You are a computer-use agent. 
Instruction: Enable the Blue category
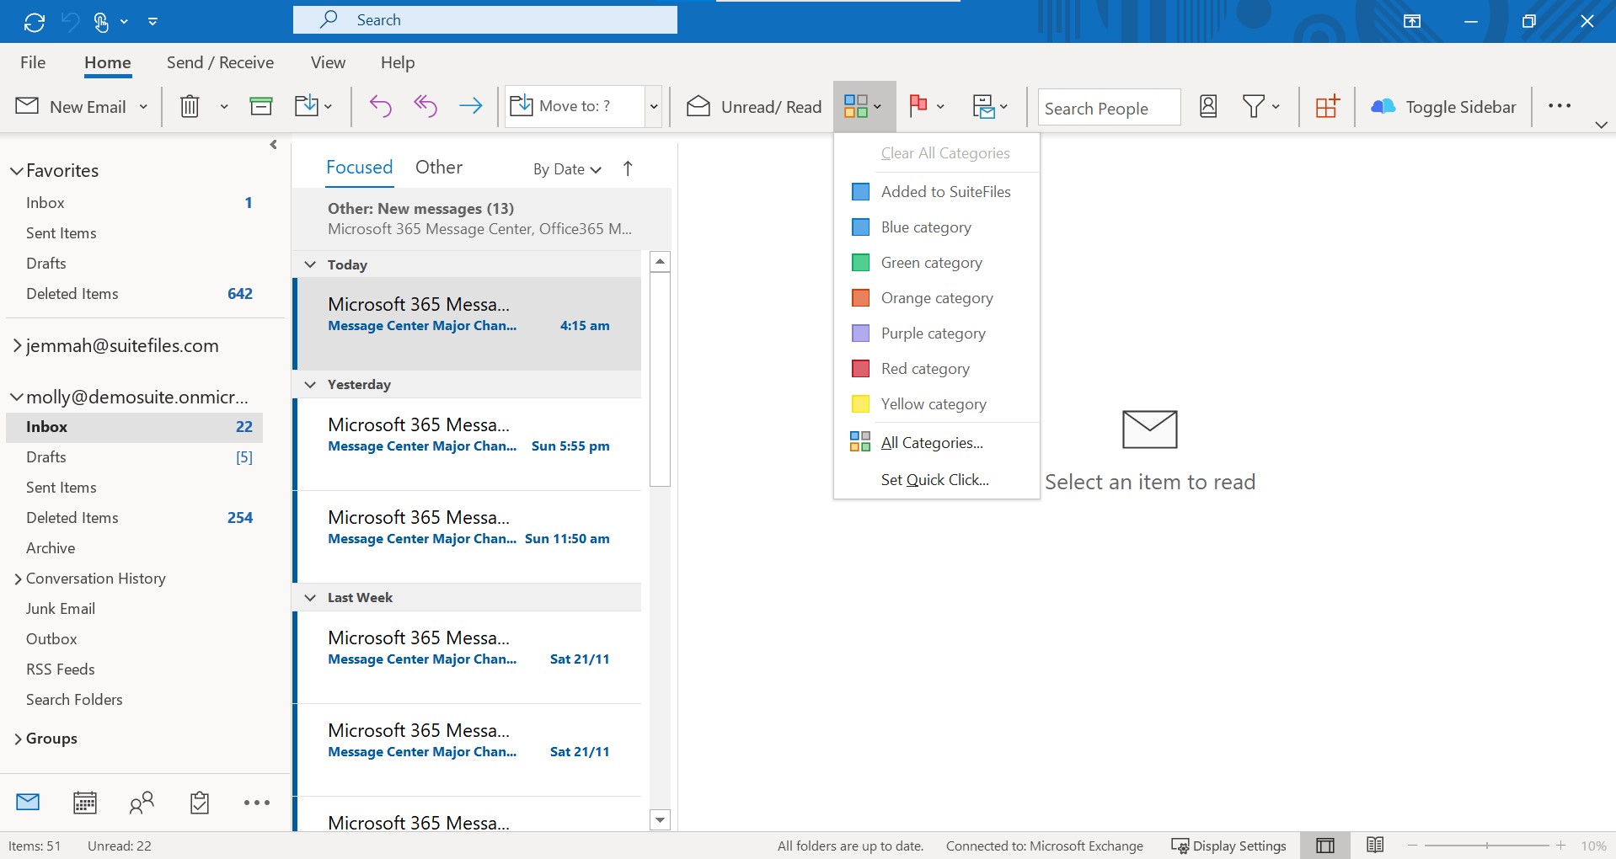click(859, 227)
